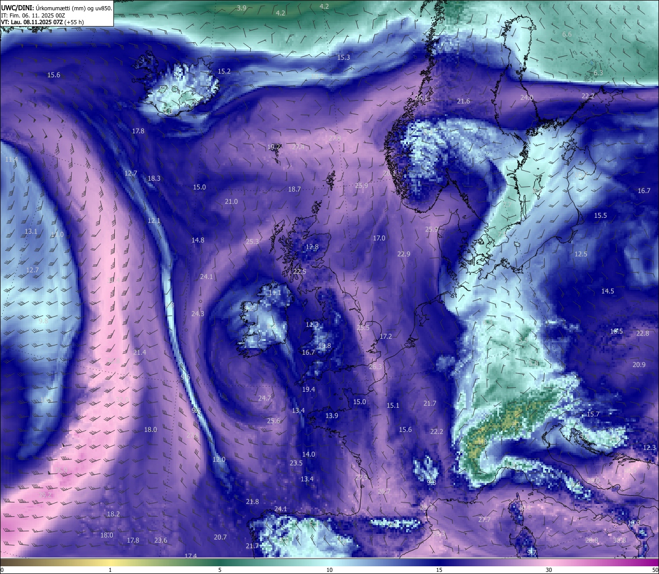
Task: Click the 21.8 value label
Action: tap(252, 501)
